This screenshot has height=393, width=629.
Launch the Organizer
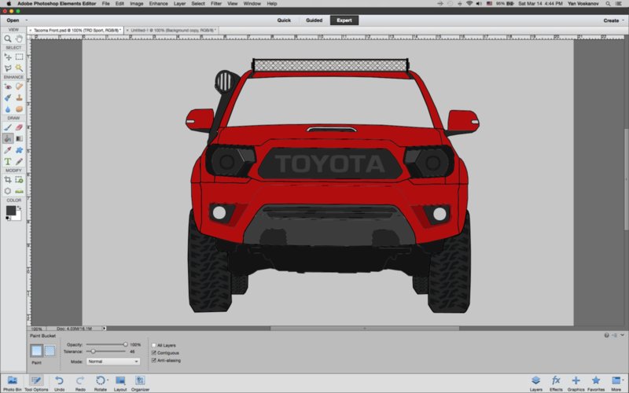point(140,384)
